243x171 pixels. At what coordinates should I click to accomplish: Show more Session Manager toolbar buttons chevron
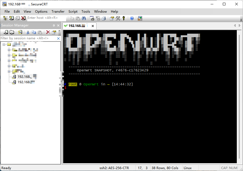[59, 31]
